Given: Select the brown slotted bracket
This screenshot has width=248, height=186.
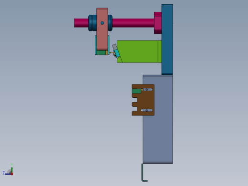Looking at the screenshot, I should click(x=143, y=100).
